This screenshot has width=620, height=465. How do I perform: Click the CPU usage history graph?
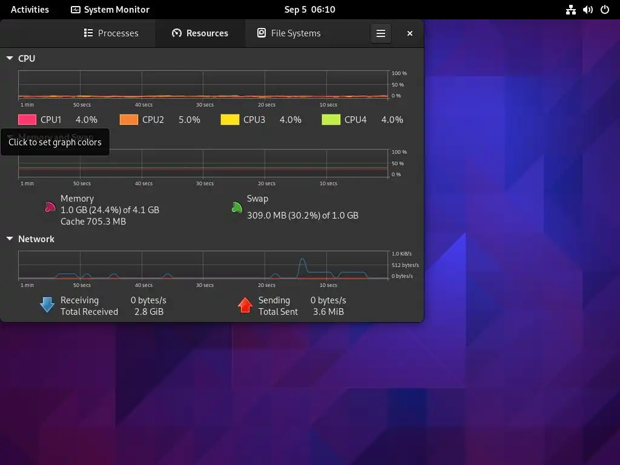[203, 85]
